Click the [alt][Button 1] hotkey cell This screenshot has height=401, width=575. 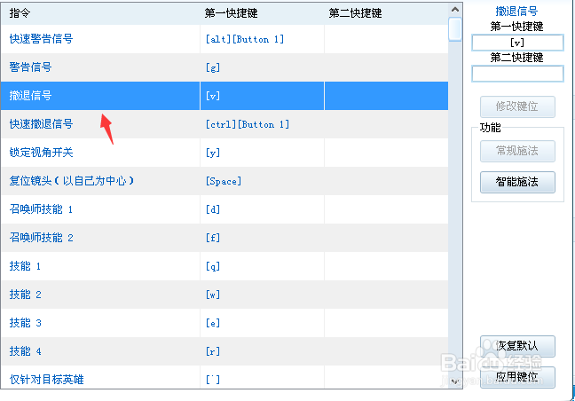point(262,39)
